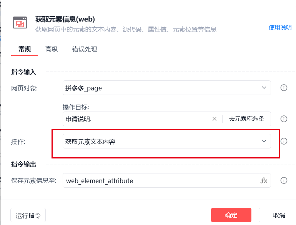This screenshot has width=296, height=225.
Task: Switch to the 高级 tab
Action: (x=52, y=49)
